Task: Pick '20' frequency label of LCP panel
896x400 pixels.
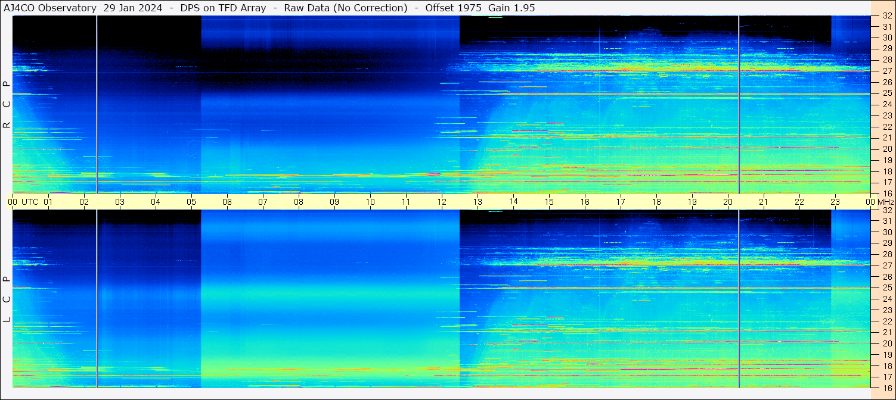Action: coord(887,343)
